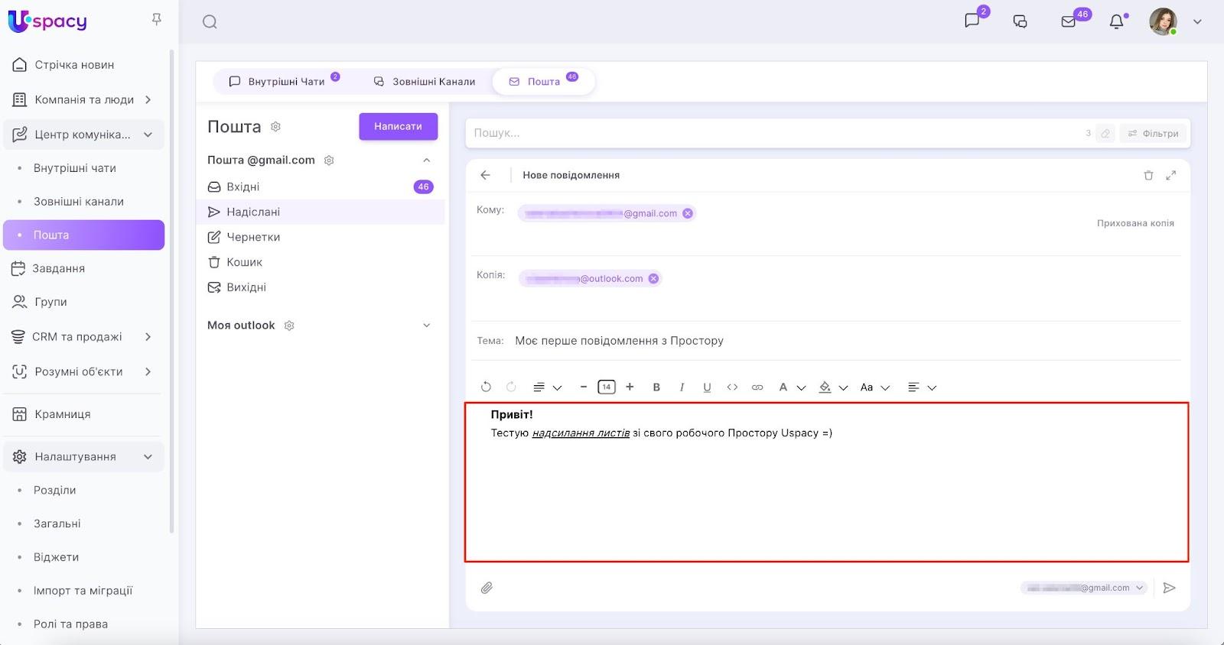Expand the Моя outlook mailbox section
Image resolution: width=1224 pixels, height=645 pixels.
click(427, 326)
